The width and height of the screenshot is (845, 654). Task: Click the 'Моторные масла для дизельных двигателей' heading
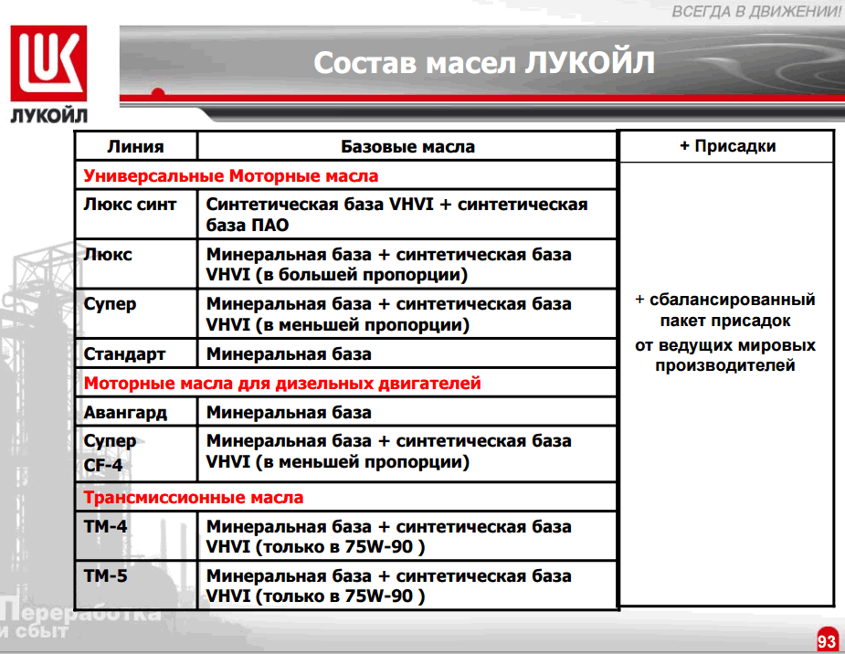point(282,383)
